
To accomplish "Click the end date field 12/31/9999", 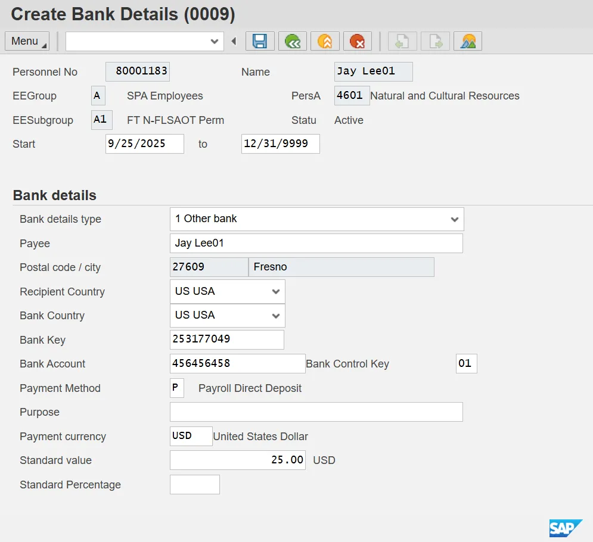I will tap(281, 144).
